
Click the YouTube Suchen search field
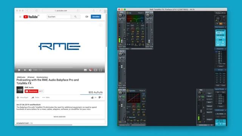59,17
